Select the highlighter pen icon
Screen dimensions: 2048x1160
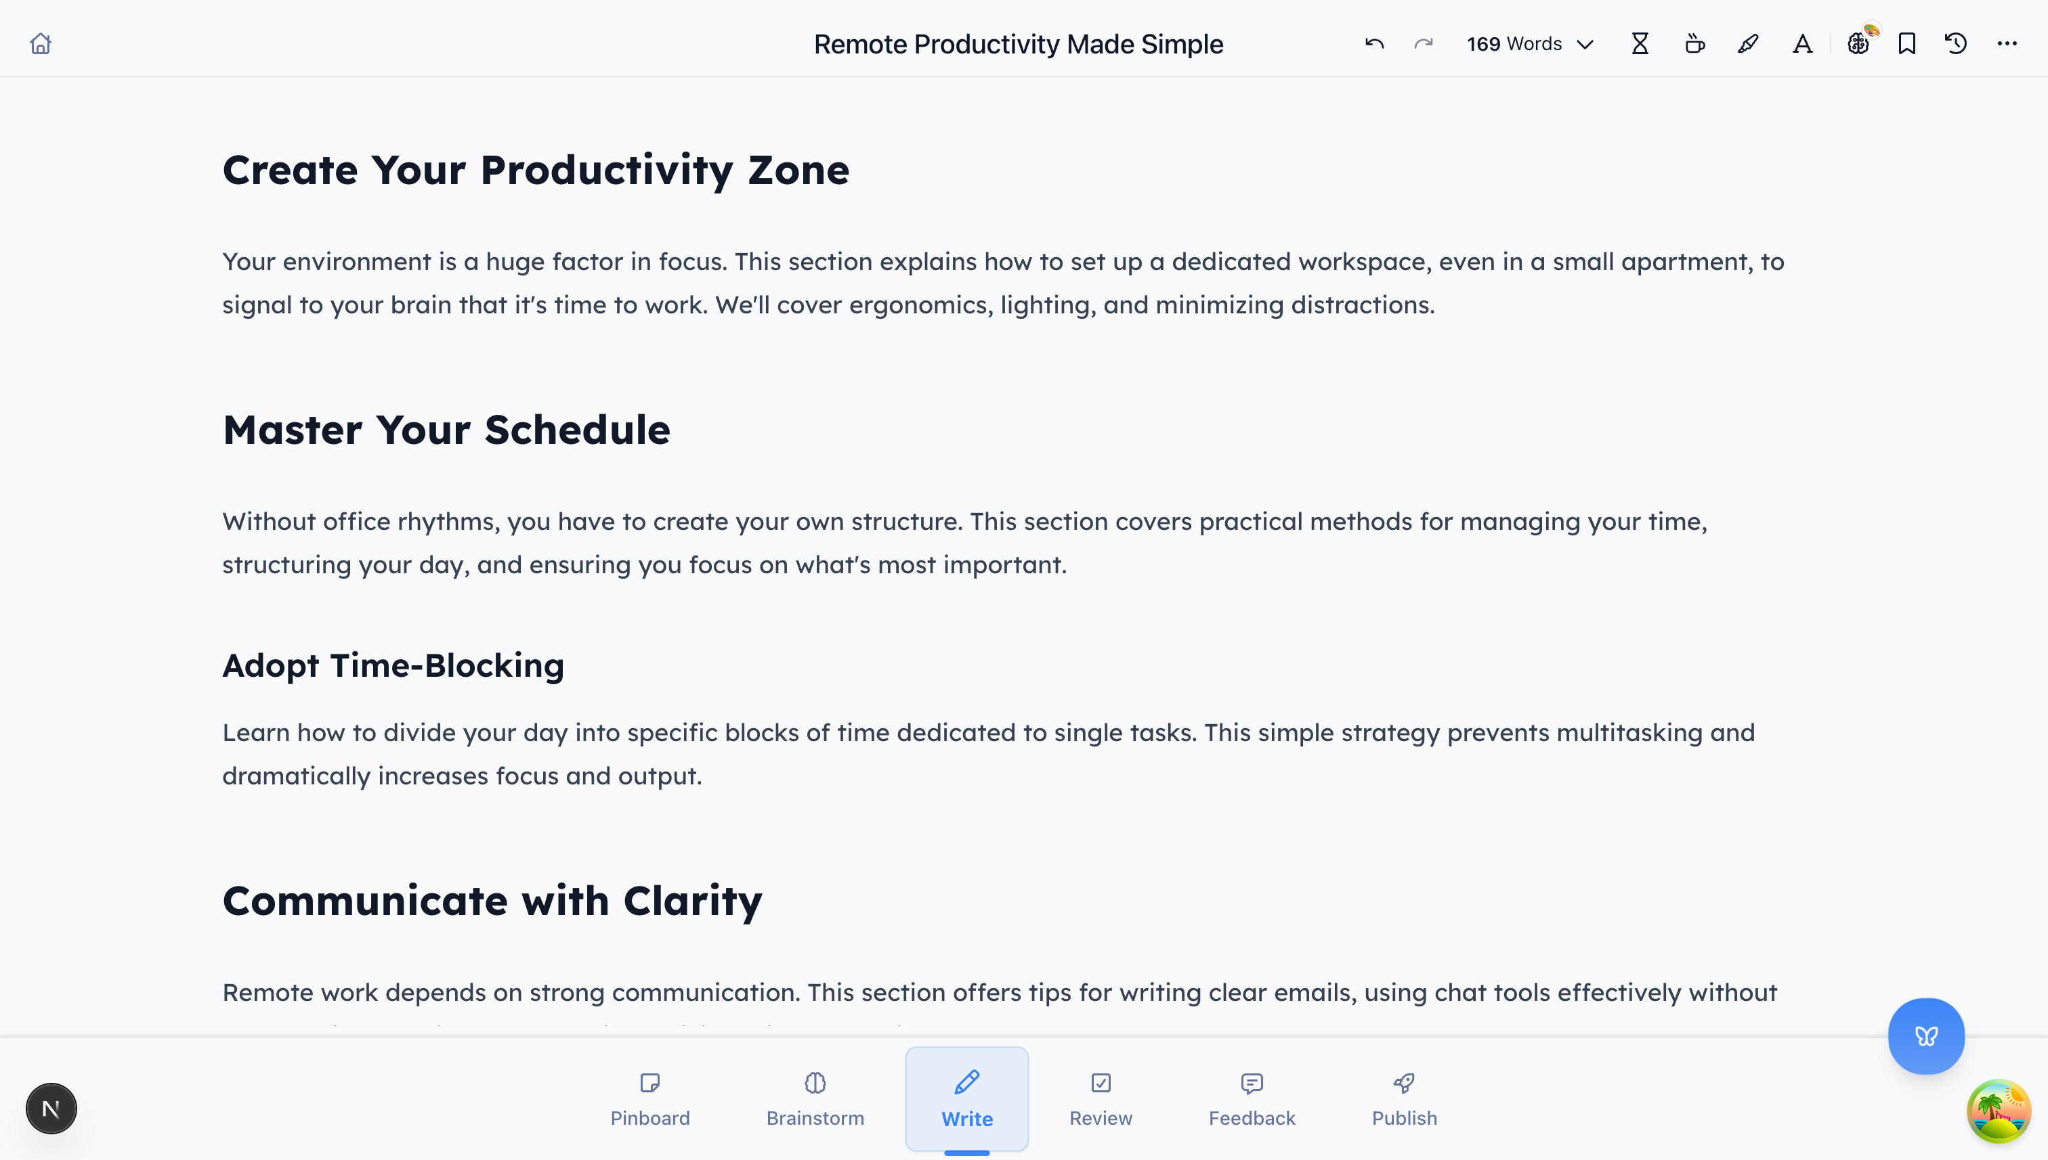tap(1748, 44)
